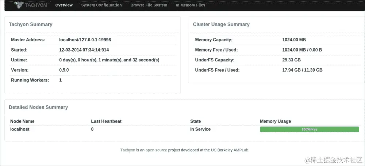Image resolution: width=365 pixels, height=166 pixels.
Task: Click the Memory Usage column header
Action: [x=275, y=121]
